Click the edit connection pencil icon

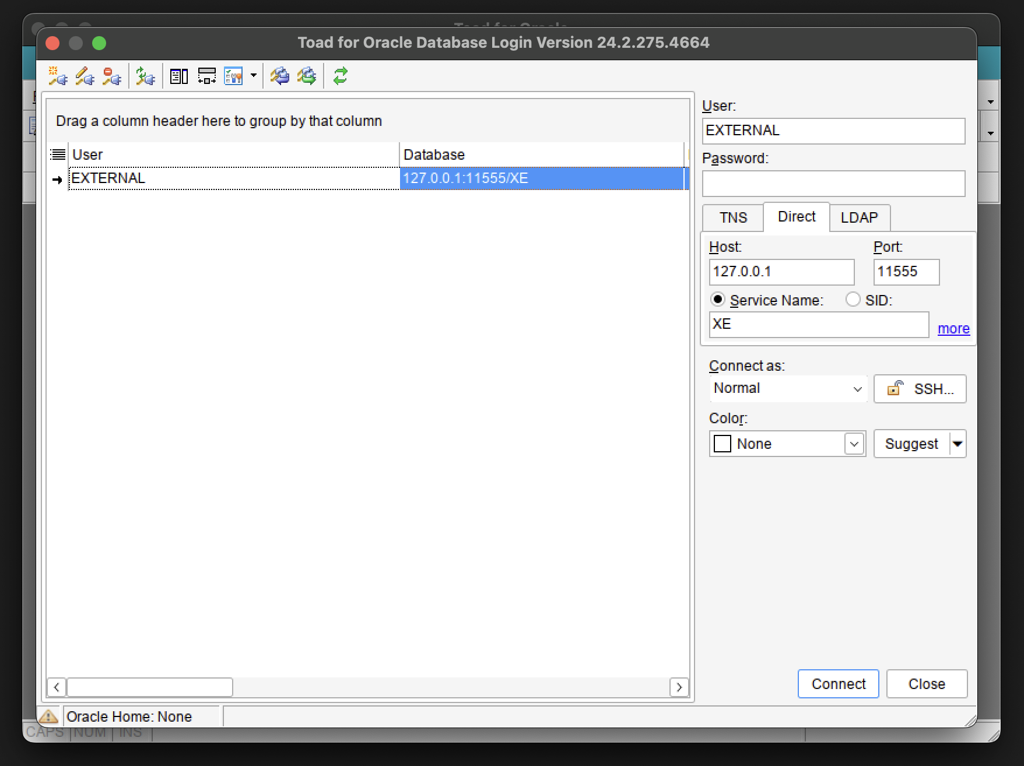point(85,76)
